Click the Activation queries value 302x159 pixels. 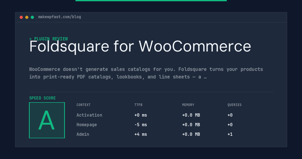coord(230,115)
